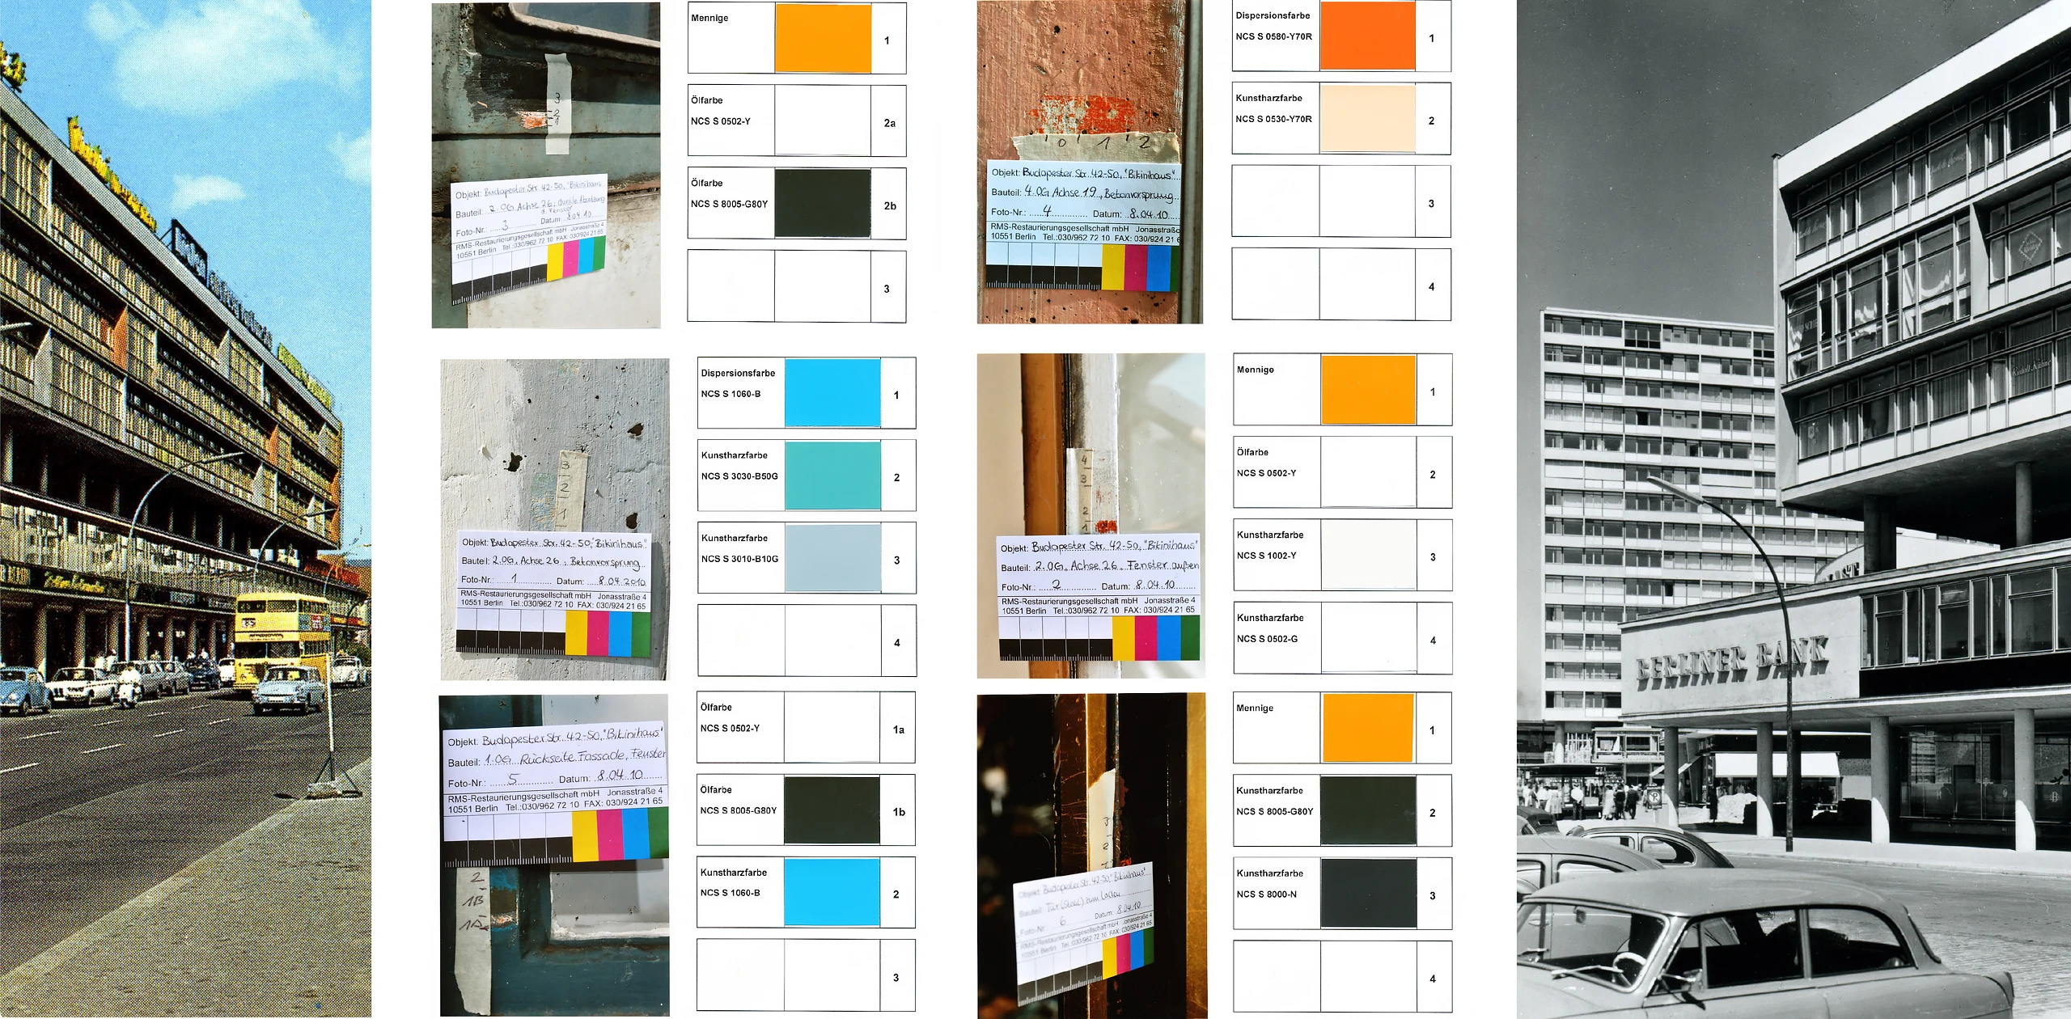Click the Foto-Nr. 3 sample photo of dark window frame
This screenshot has height=1019, width=2071.
tap(545, 165)
